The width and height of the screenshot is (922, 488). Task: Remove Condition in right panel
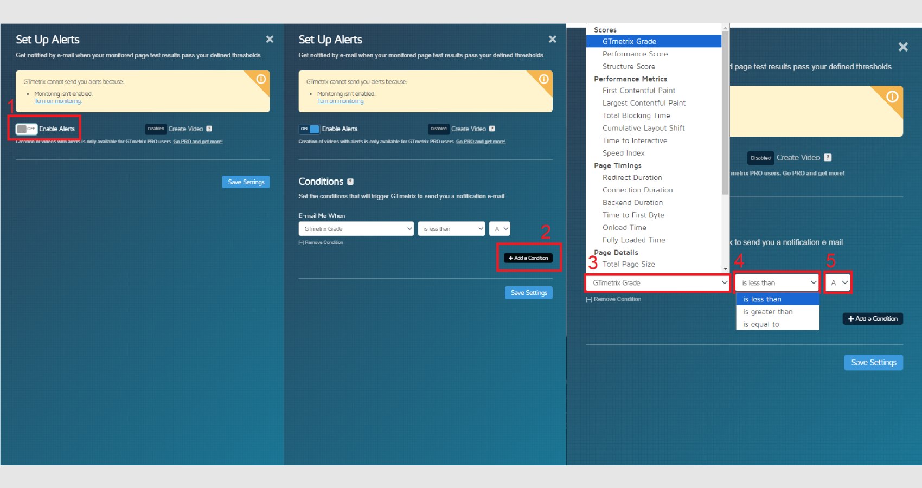[613, 299]
